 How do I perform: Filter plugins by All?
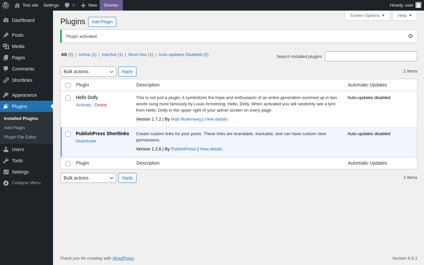click(64, 55)
